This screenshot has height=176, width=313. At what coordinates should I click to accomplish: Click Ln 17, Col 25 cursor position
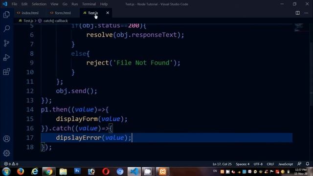point(222,164)
